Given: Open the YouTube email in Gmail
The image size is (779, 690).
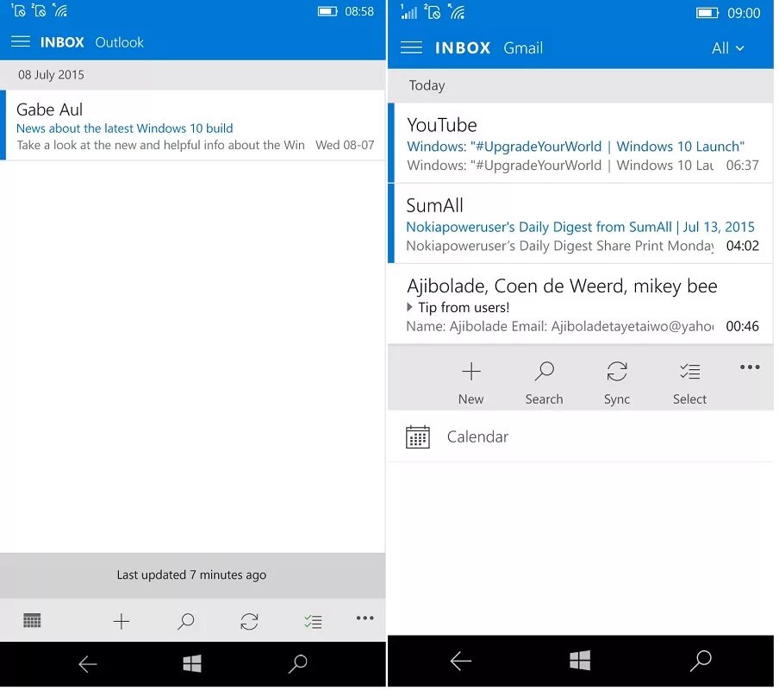Looking at the screenshot, I should click(580, 143).
